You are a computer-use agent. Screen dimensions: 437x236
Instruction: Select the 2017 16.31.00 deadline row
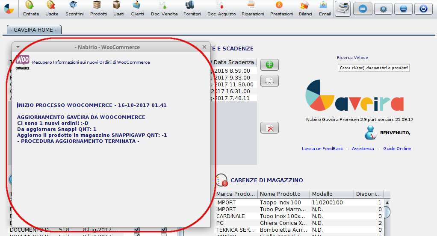[233, 91]
